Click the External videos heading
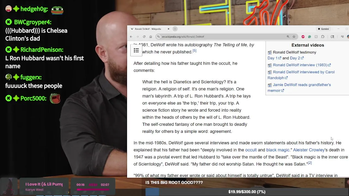Viewport: 349px width, 196px height. [x=308, y=45]
